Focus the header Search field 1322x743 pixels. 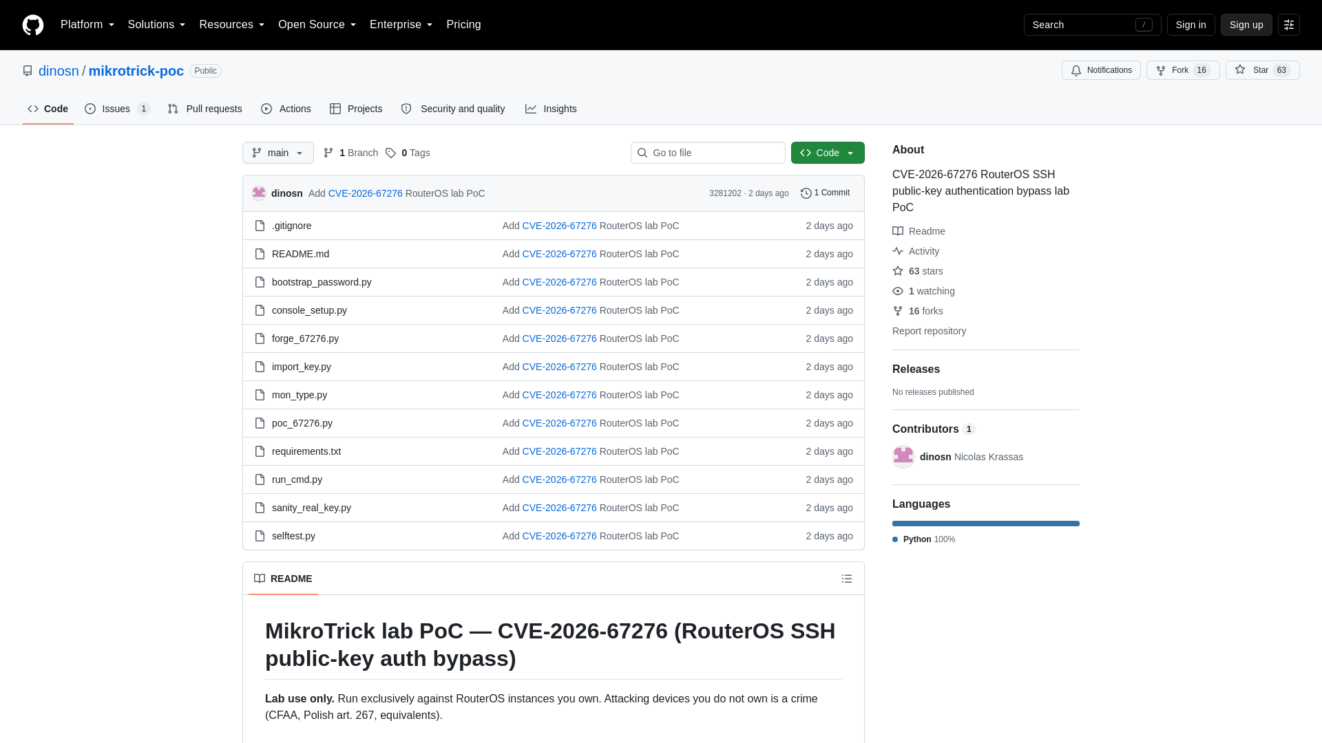pyautogui.click(x=1092, y=25)
